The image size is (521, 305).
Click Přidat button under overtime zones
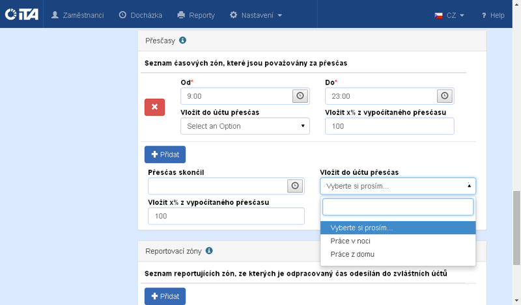(x=165, y=154)
